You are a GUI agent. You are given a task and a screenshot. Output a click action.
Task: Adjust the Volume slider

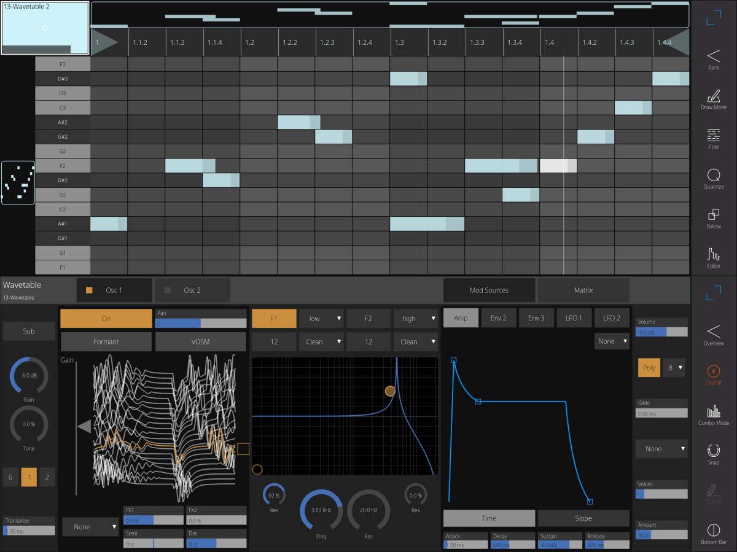pyautogui.click(x=661, y=332)
